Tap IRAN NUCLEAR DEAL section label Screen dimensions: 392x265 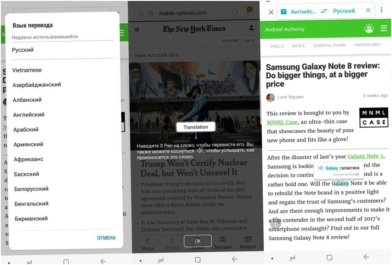pos(157,55)
